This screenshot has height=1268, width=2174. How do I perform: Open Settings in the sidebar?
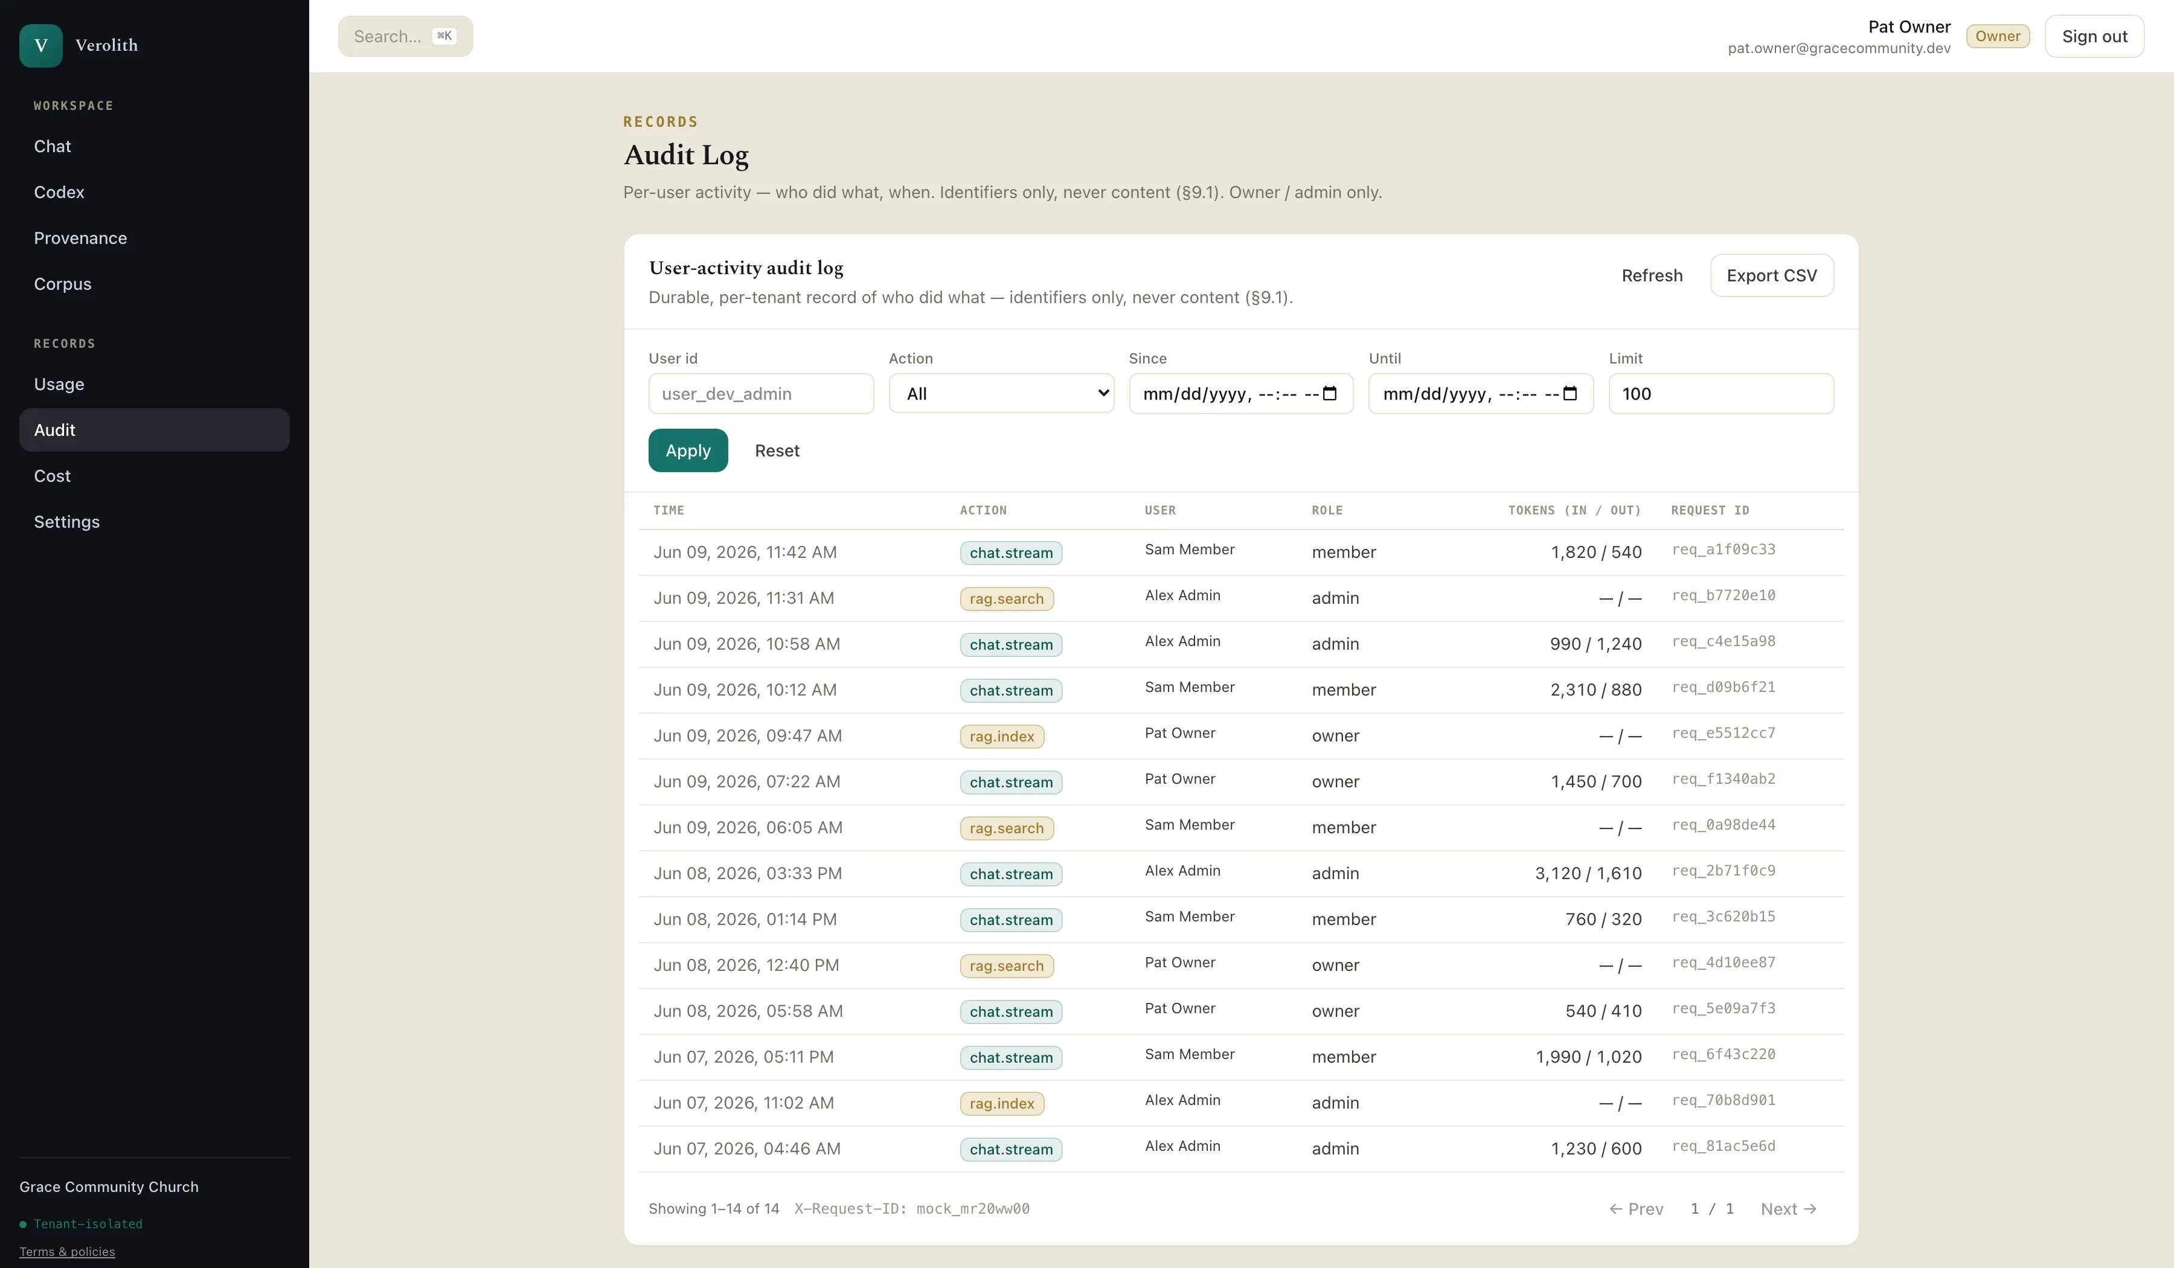(153, 521)
